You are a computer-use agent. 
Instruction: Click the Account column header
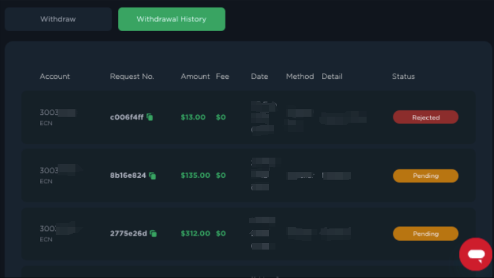(x=55, y=77)
